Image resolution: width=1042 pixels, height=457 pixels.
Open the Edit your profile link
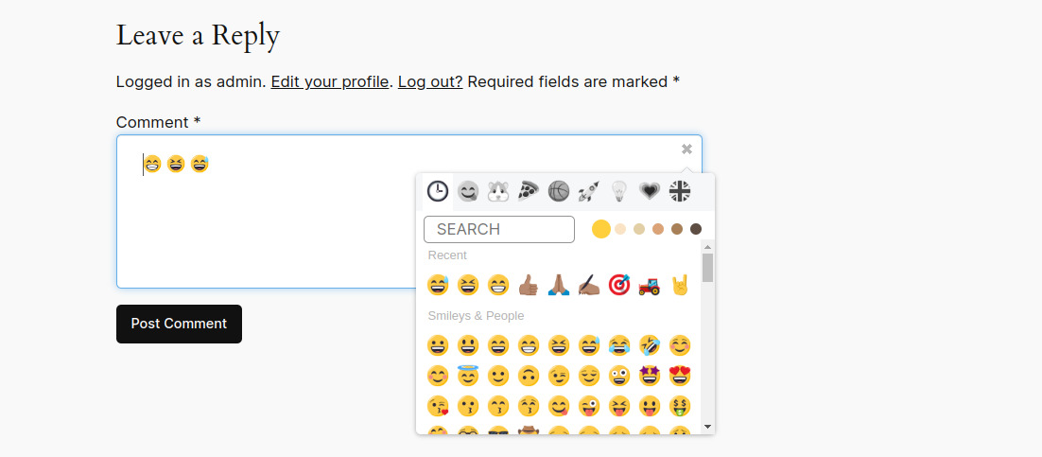[x=330, y=81]
